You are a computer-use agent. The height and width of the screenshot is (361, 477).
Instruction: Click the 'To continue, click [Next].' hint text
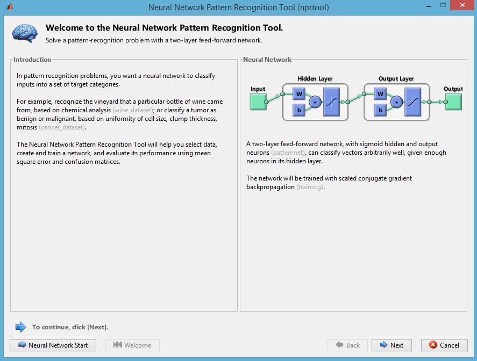click(x=70, y=327)
